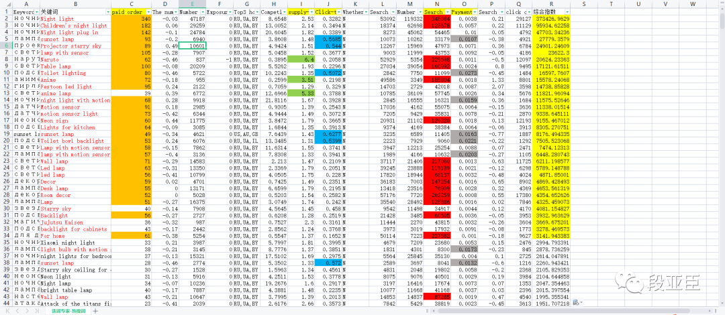Select the cell containing RU,UA,IL
The width and height of the screenshot is (725, 315).
pos(246,141)
